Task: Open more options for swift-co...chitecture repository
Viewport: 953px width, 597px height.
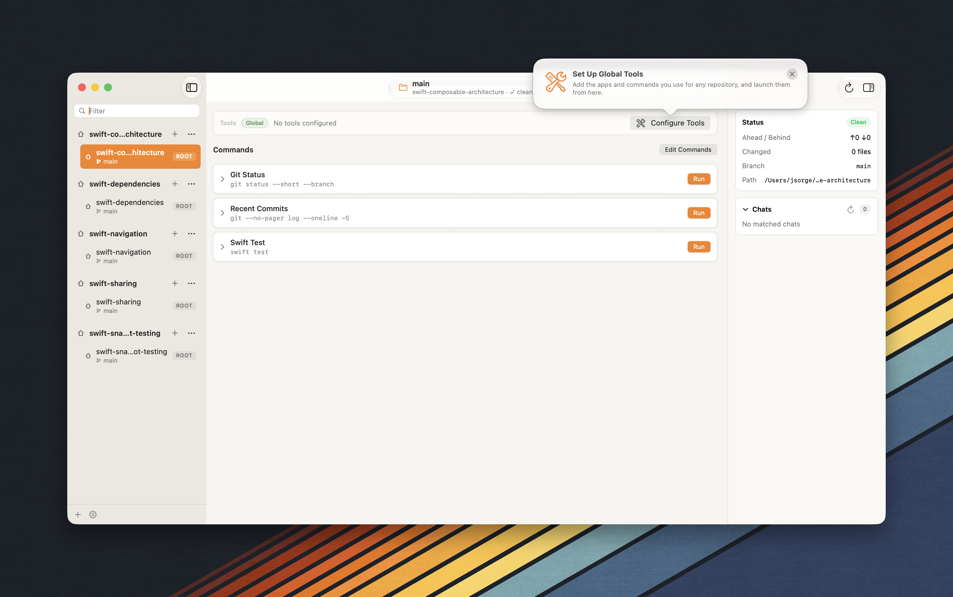Action: coord(191,134)
